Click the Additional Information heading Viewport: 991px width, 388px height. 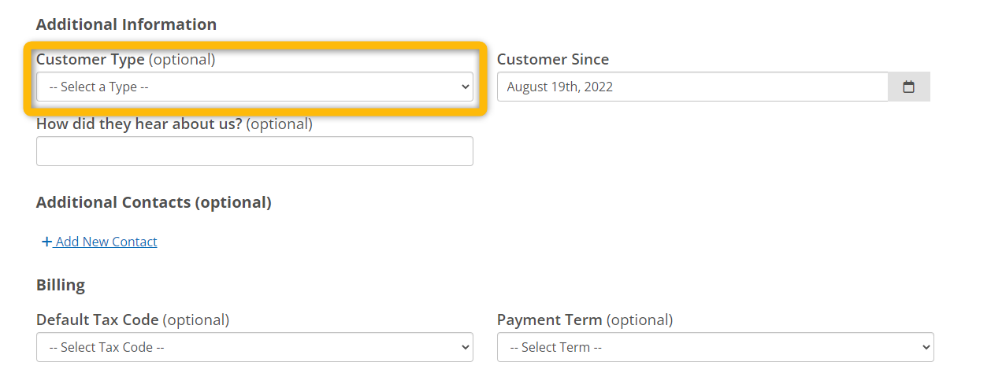pyautogui.click(x=126, y=24)
